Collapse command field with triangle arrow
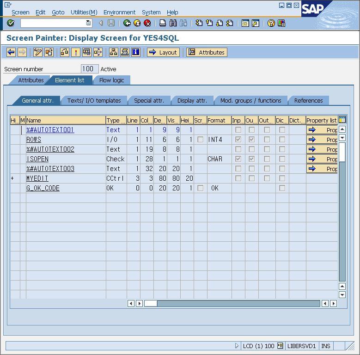Screen dimensions: 360x355 101,23
